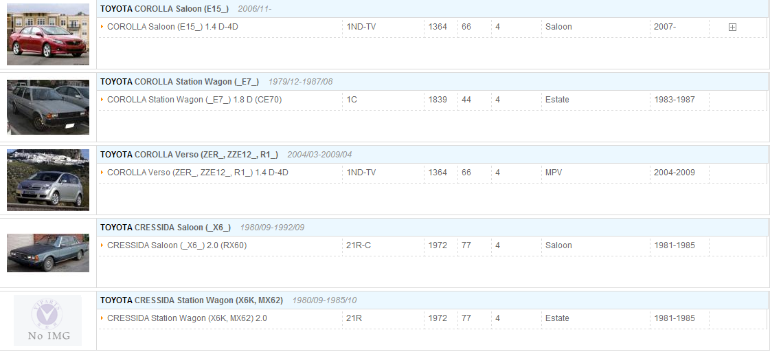
Task: Click displacement 1364 in Corolla Saloon row
Action: point(438,27)
